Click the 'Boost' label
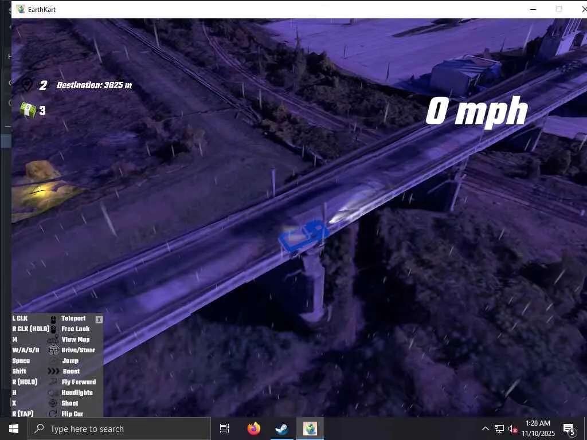 tap(71, 371)
